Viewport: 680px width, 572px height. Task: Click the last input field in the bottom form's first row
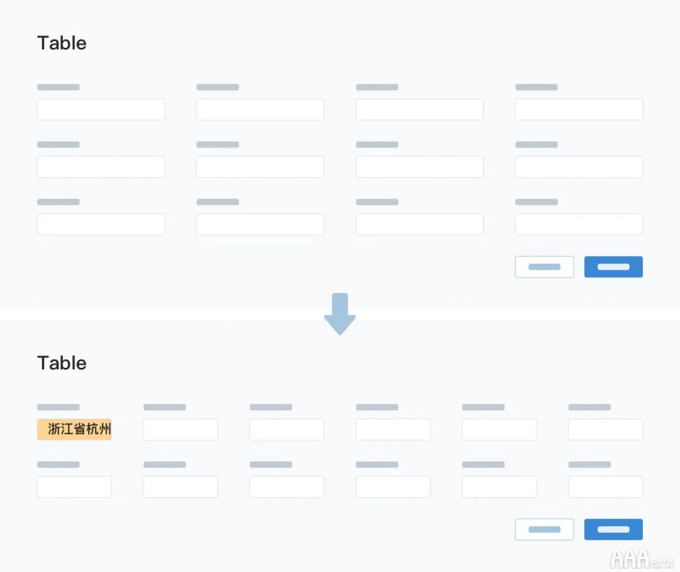pyautogui.click(x=606, y=429)
